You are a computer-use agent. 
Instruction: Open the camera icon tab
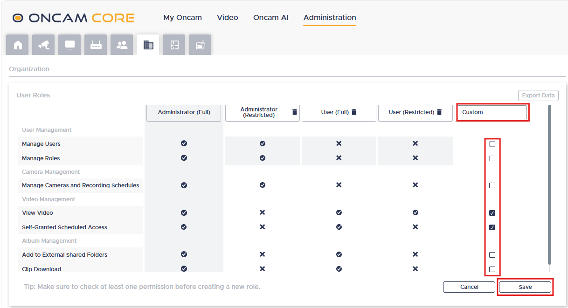click(44, 45)
